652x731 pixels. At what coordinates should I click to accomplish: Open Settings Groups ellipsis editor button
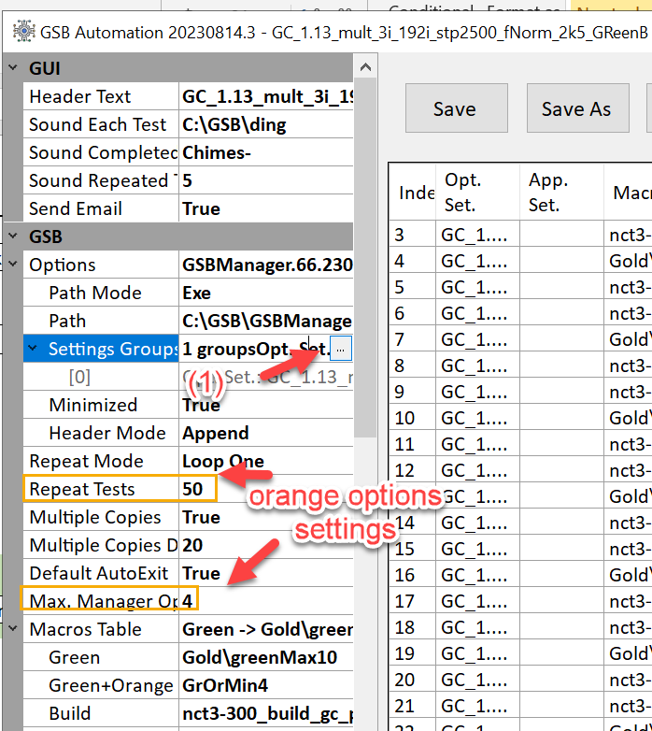point(341,349)
